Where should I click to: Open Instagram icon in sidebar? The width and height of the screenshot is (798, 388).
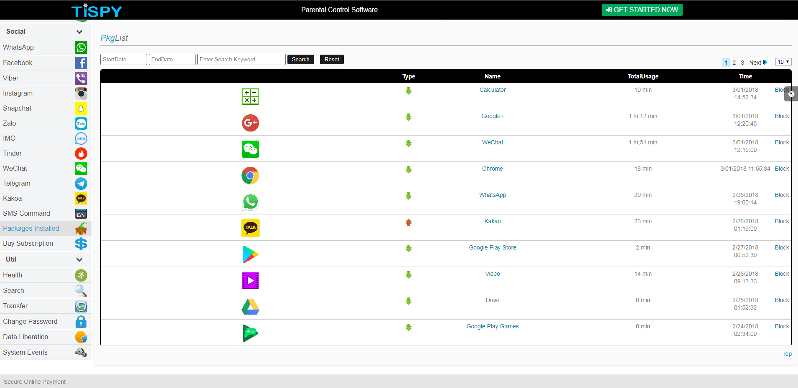81,93
